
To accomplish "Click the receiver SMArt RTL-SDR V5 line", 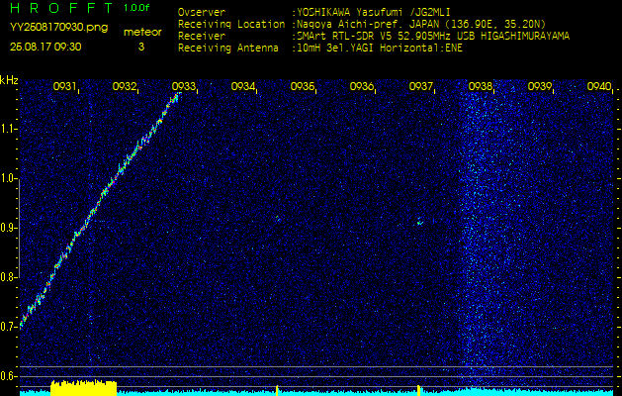I will click(433, 37).
